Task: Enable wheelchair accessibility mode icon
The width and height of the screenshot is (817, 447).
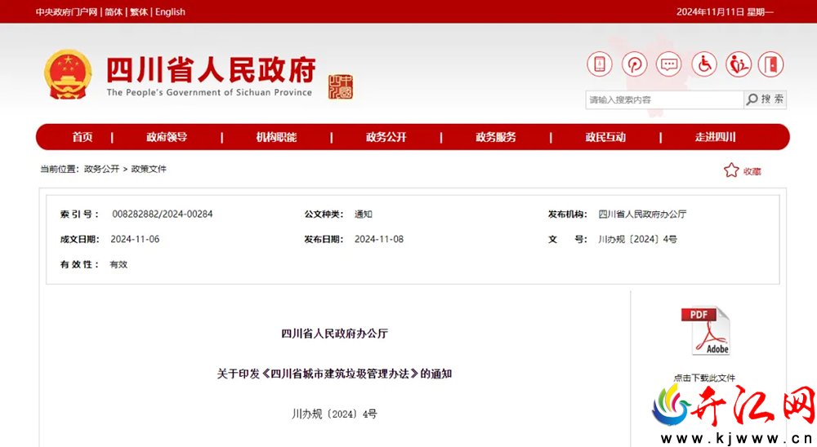Action: click(704, 64)
